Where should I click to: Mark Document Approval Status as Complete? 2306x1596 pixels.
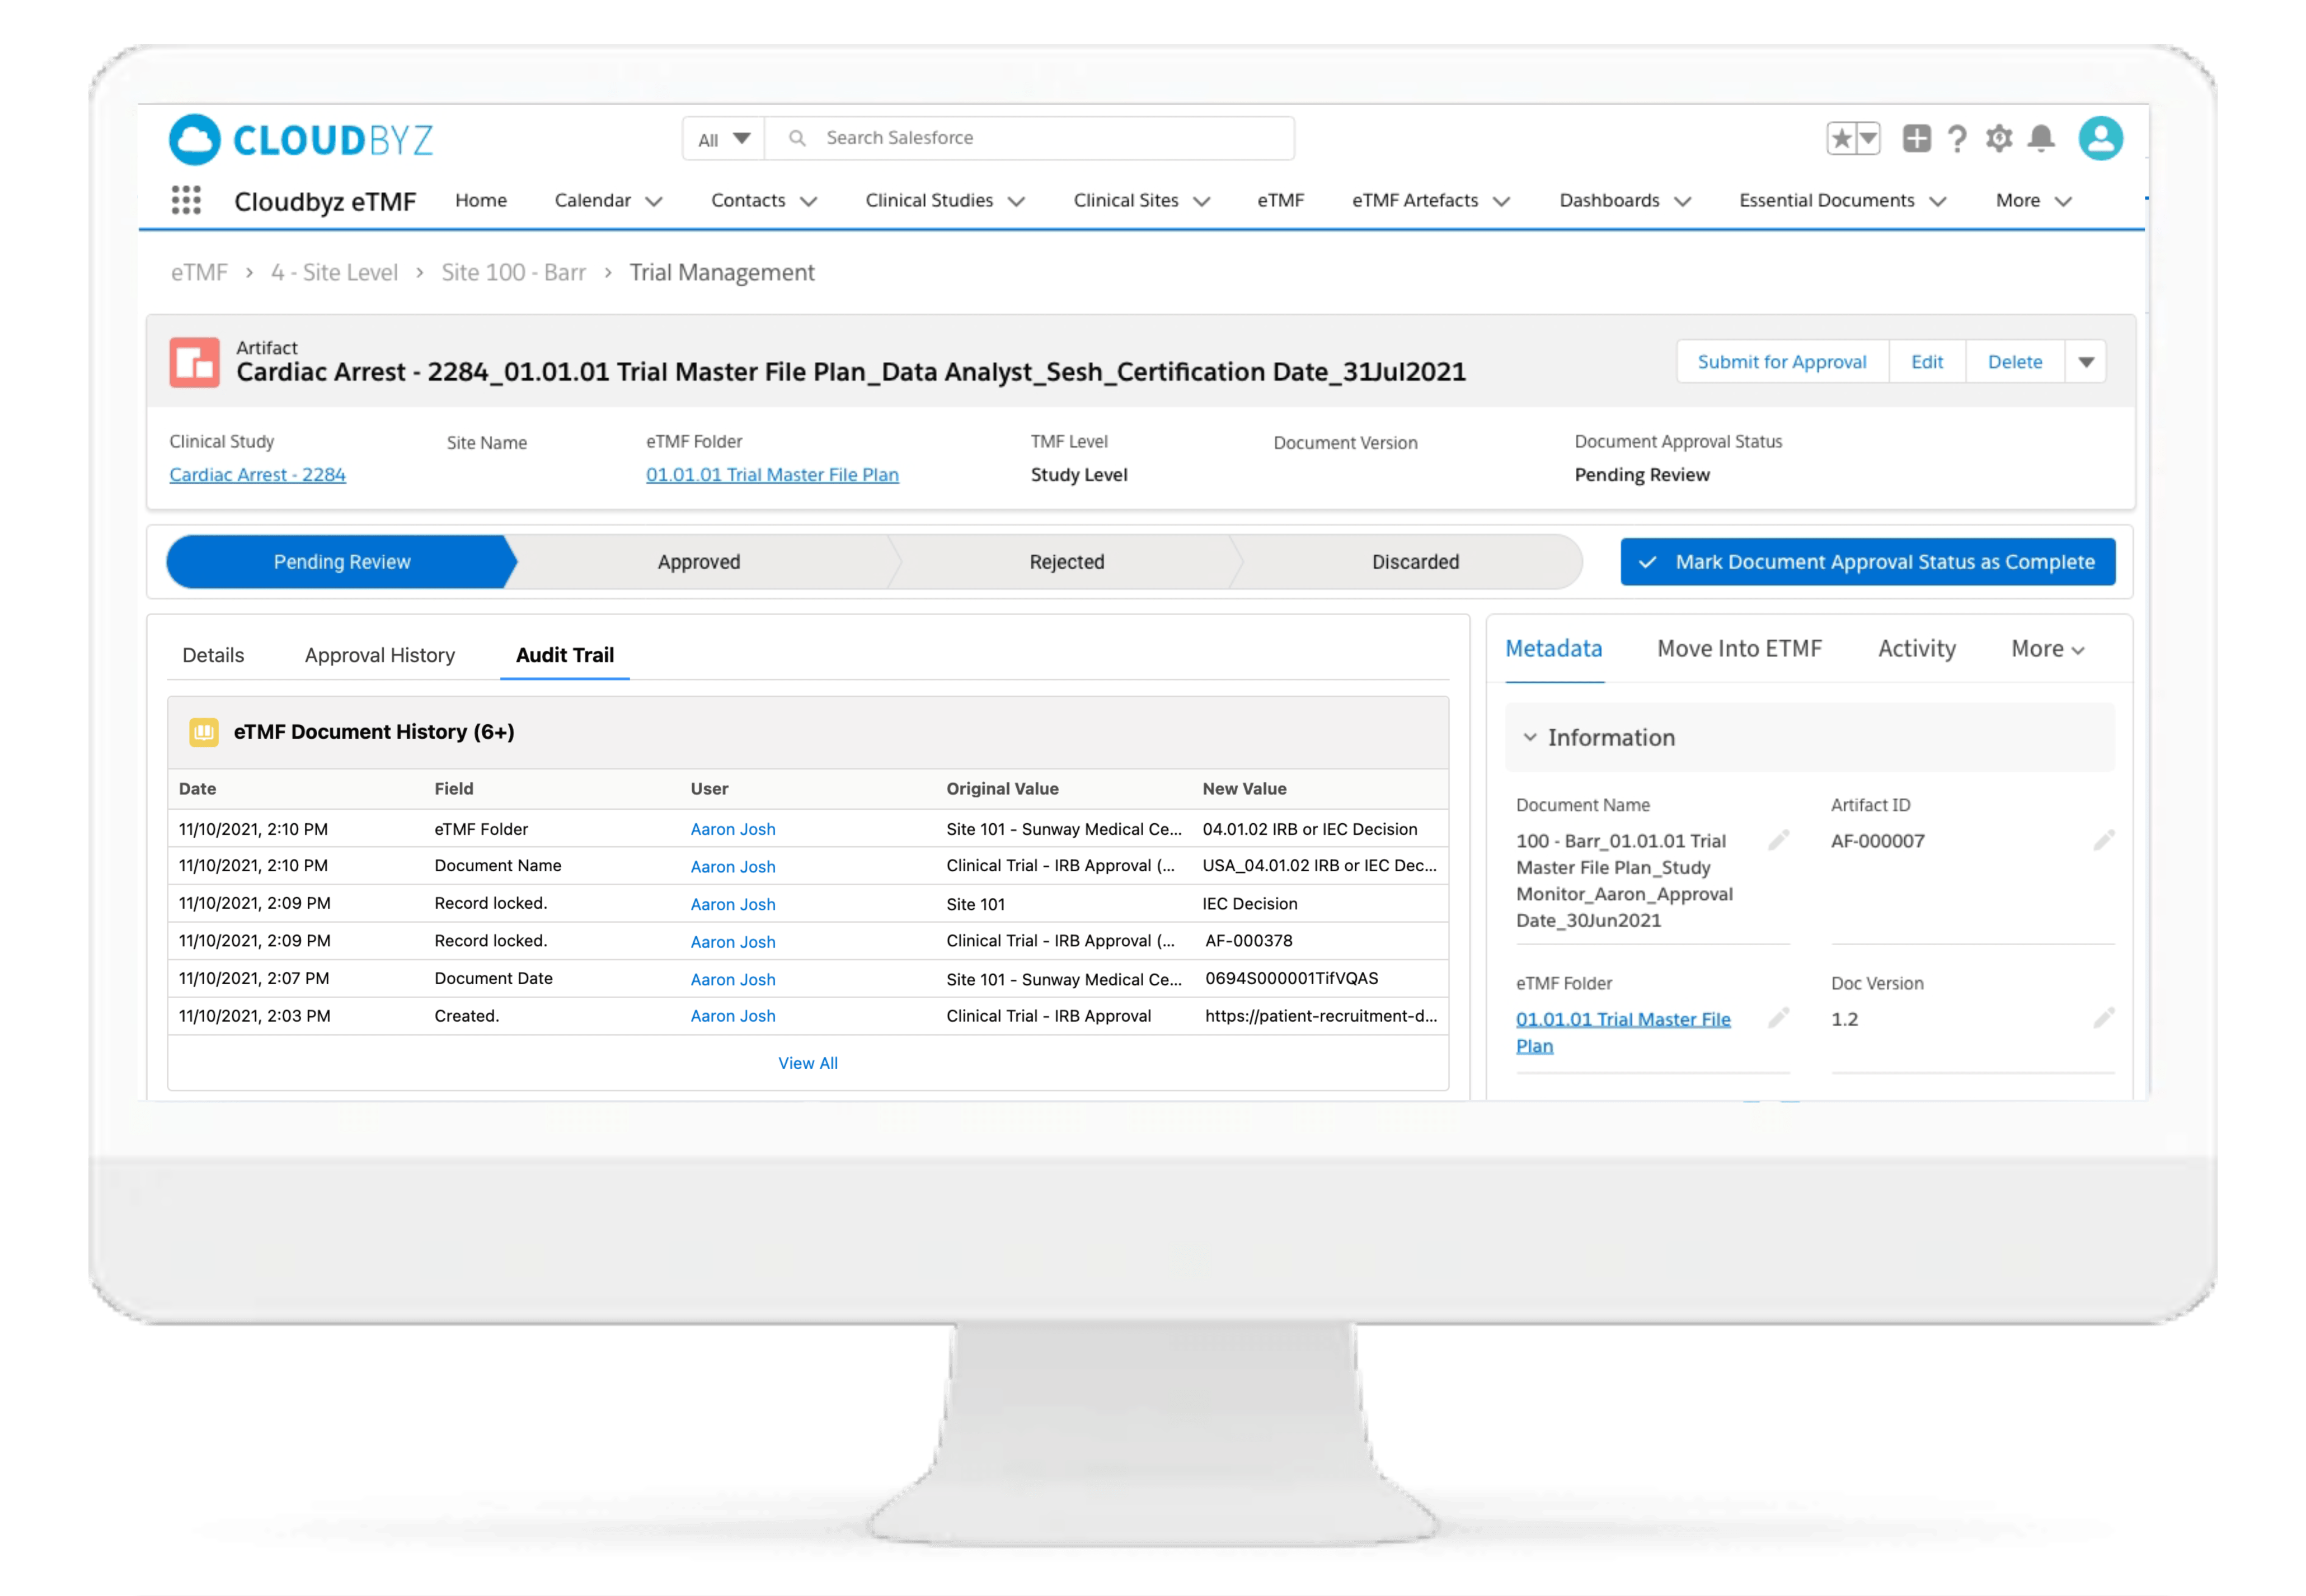1868,562
